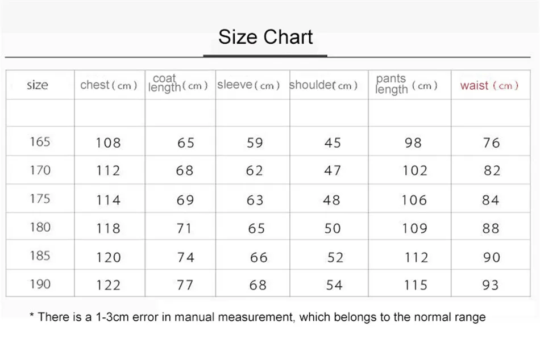Click the size 175 row label
The image size is (540, 356).
point(40,199)
